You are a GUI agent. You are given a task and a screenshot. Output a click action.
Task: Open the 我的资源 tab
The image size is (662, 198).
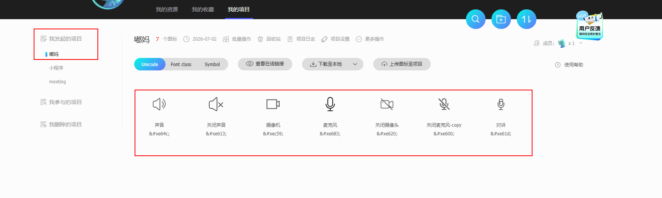coord(167,9)
